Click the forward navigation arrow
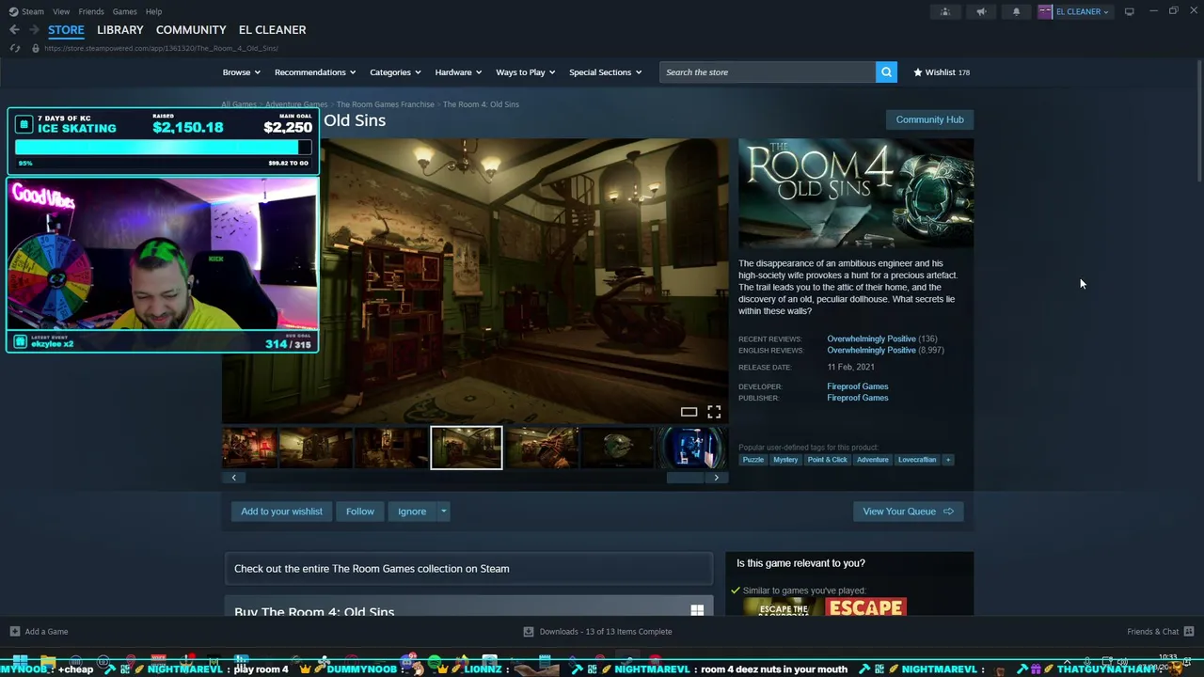This screenshot has height=677, width=1204. [x=34, y=30]
